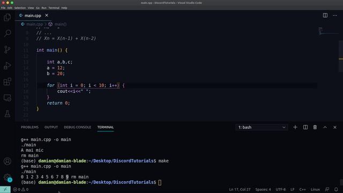Open the Selection menu
The width and height of the screenshot is (343, 193).
coord(20,8)
